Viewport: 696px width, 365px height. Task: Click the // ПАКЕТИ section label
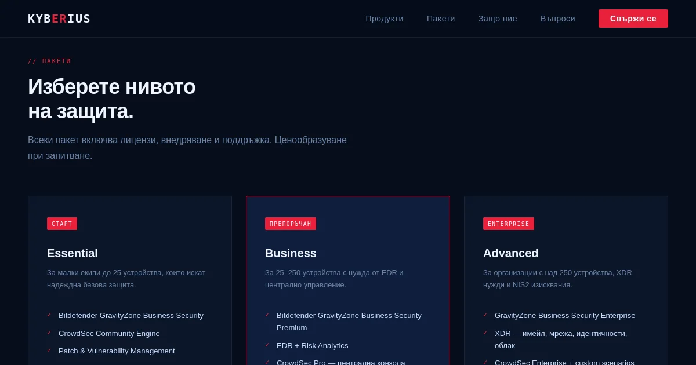point(49,61)
